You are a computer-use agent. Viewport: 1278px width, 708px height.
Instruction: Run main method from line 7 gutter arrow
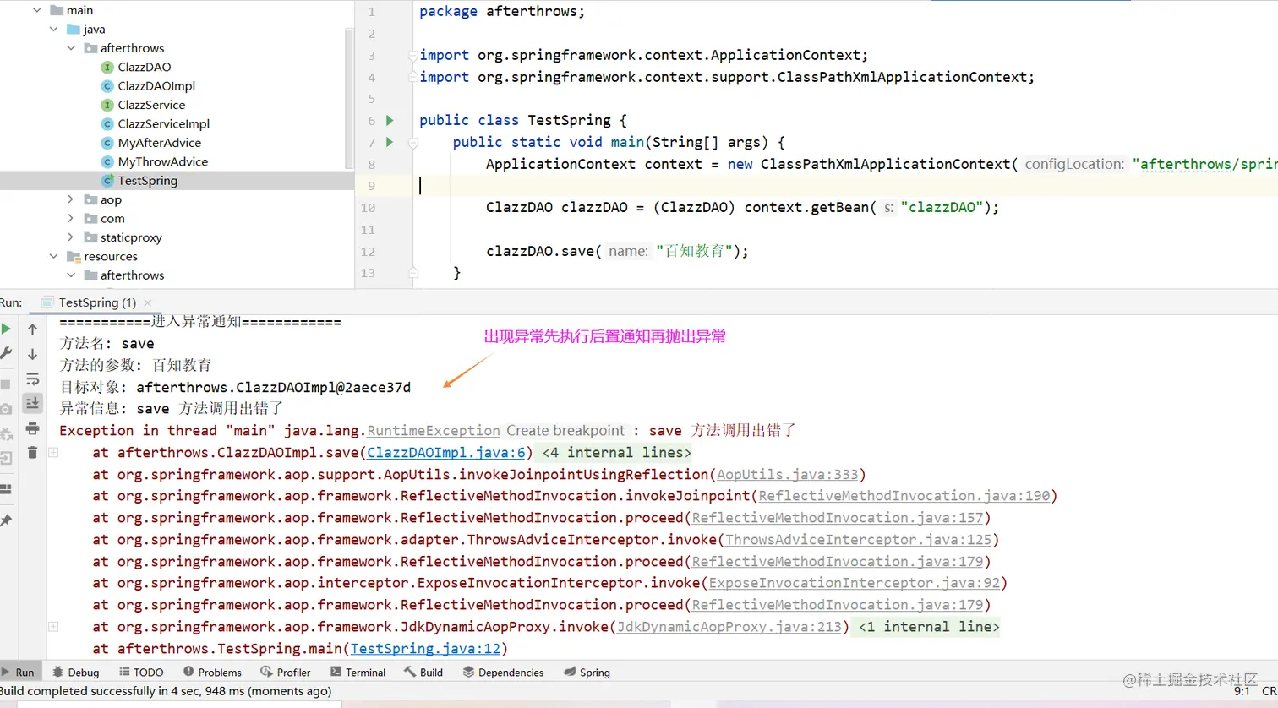click(x=390, y=142)
